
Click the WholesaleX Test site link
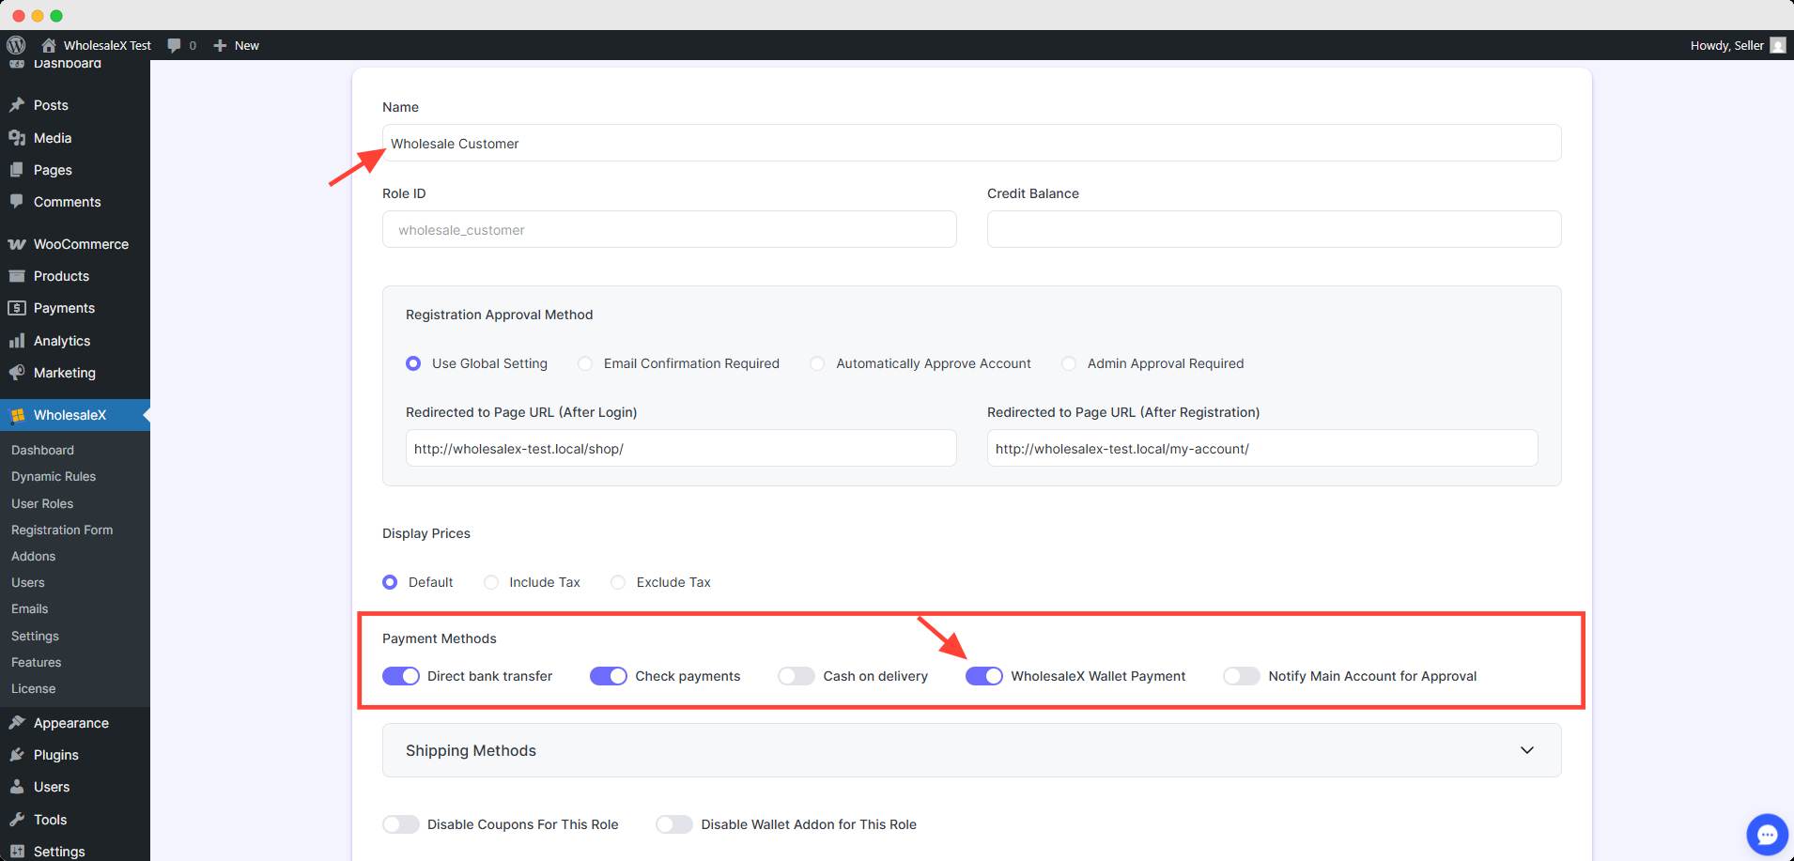tap(107, 45)
